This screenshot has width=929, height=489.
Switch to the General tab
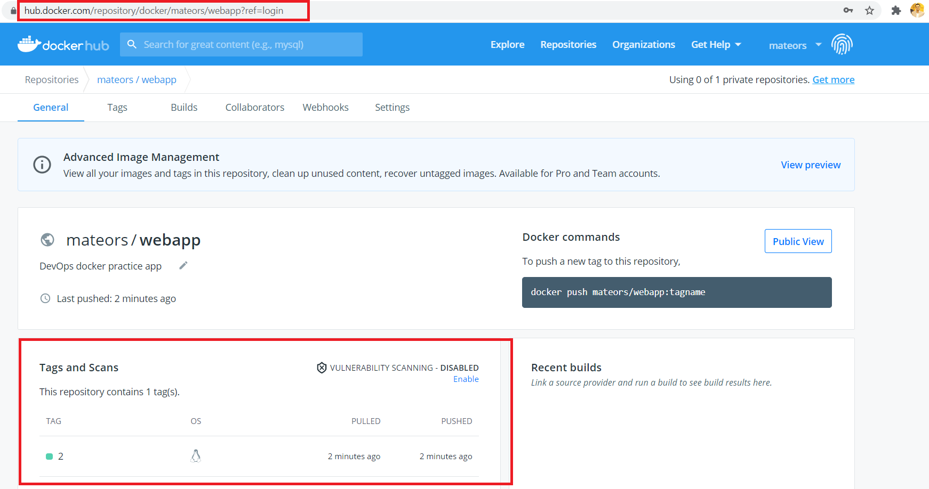[x=51, y=107]
